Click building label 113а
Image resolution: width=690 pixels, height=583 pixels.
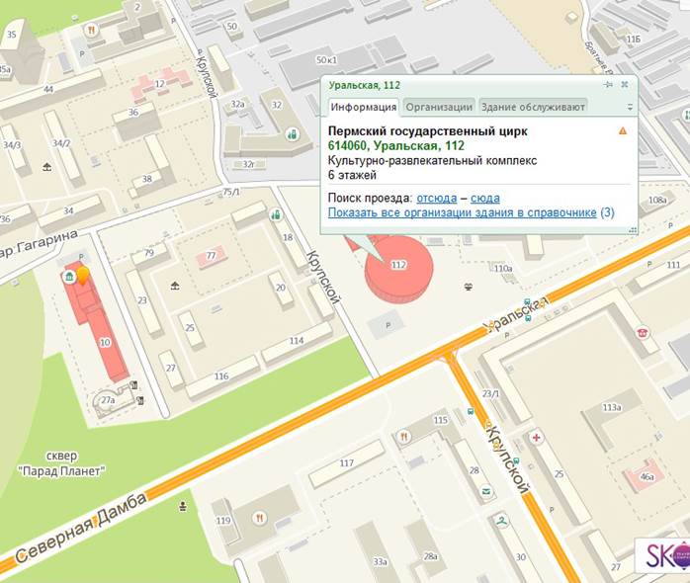[x=612, y=407]
